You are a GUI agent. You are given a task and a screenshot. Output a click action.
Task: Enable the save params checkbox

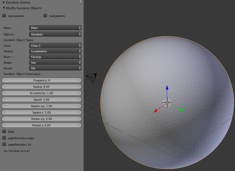(x=4, y=16)
